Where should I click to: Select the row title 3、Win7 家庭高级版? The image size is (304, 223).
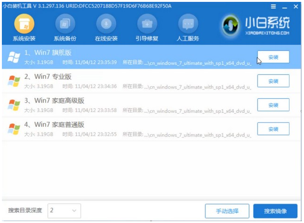pos(54,101)
